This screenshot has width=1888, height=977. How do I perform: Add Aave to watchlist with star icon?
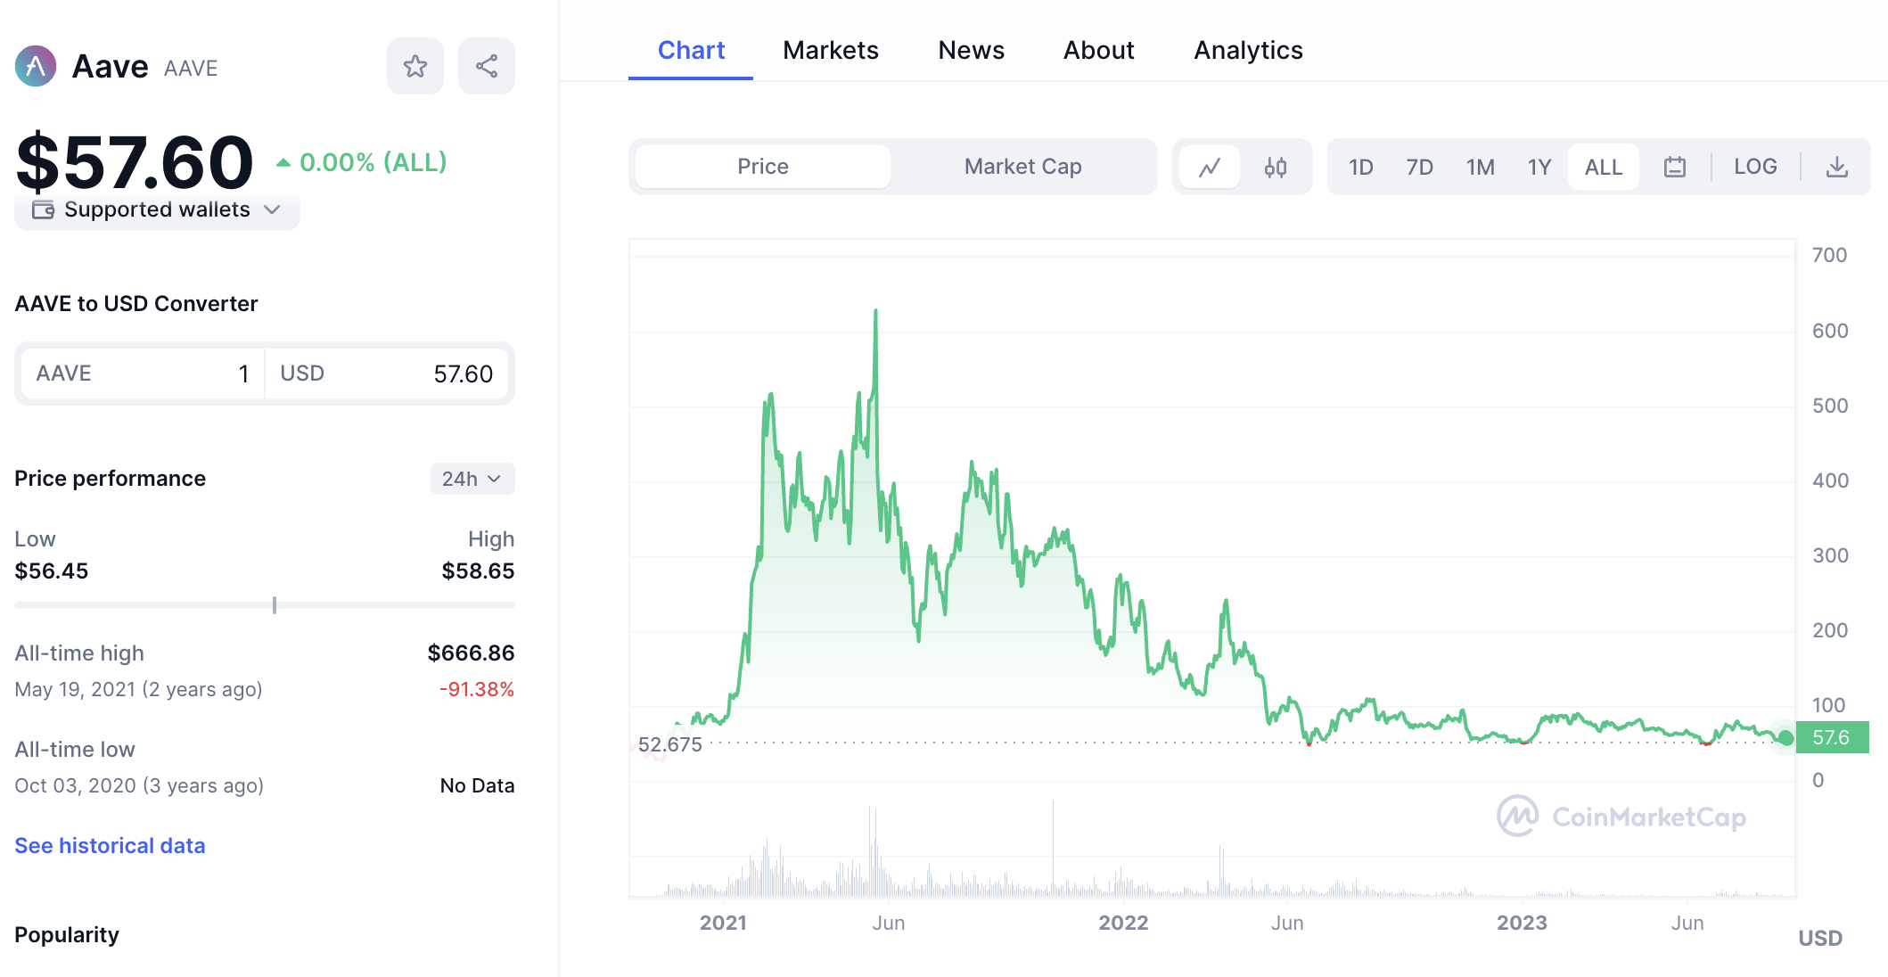click(x=415, y=66)
